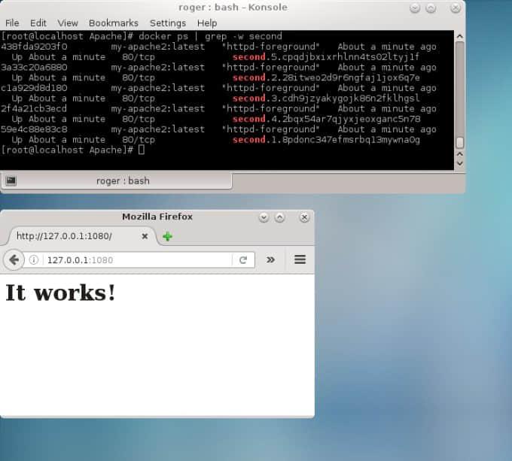Screen dimensions: 512x461
Task: Open the Help menu in Konsole
Action: (x=207, y=23)
